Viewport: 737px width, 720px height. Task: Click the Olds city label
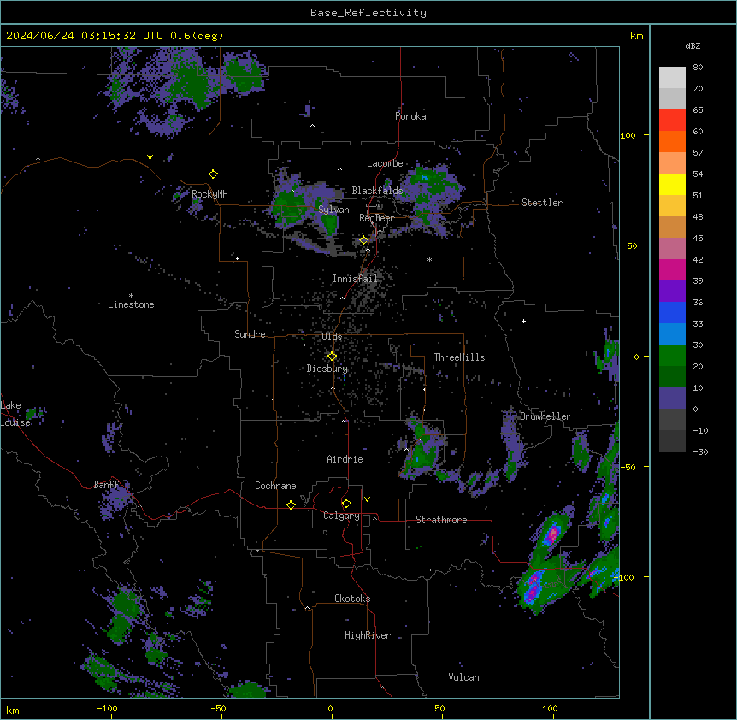click(x=332, y=337)
